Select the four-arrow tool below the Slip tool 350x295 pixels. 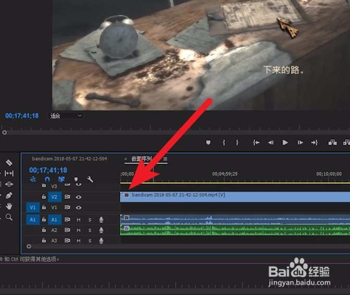pos(9,184)
